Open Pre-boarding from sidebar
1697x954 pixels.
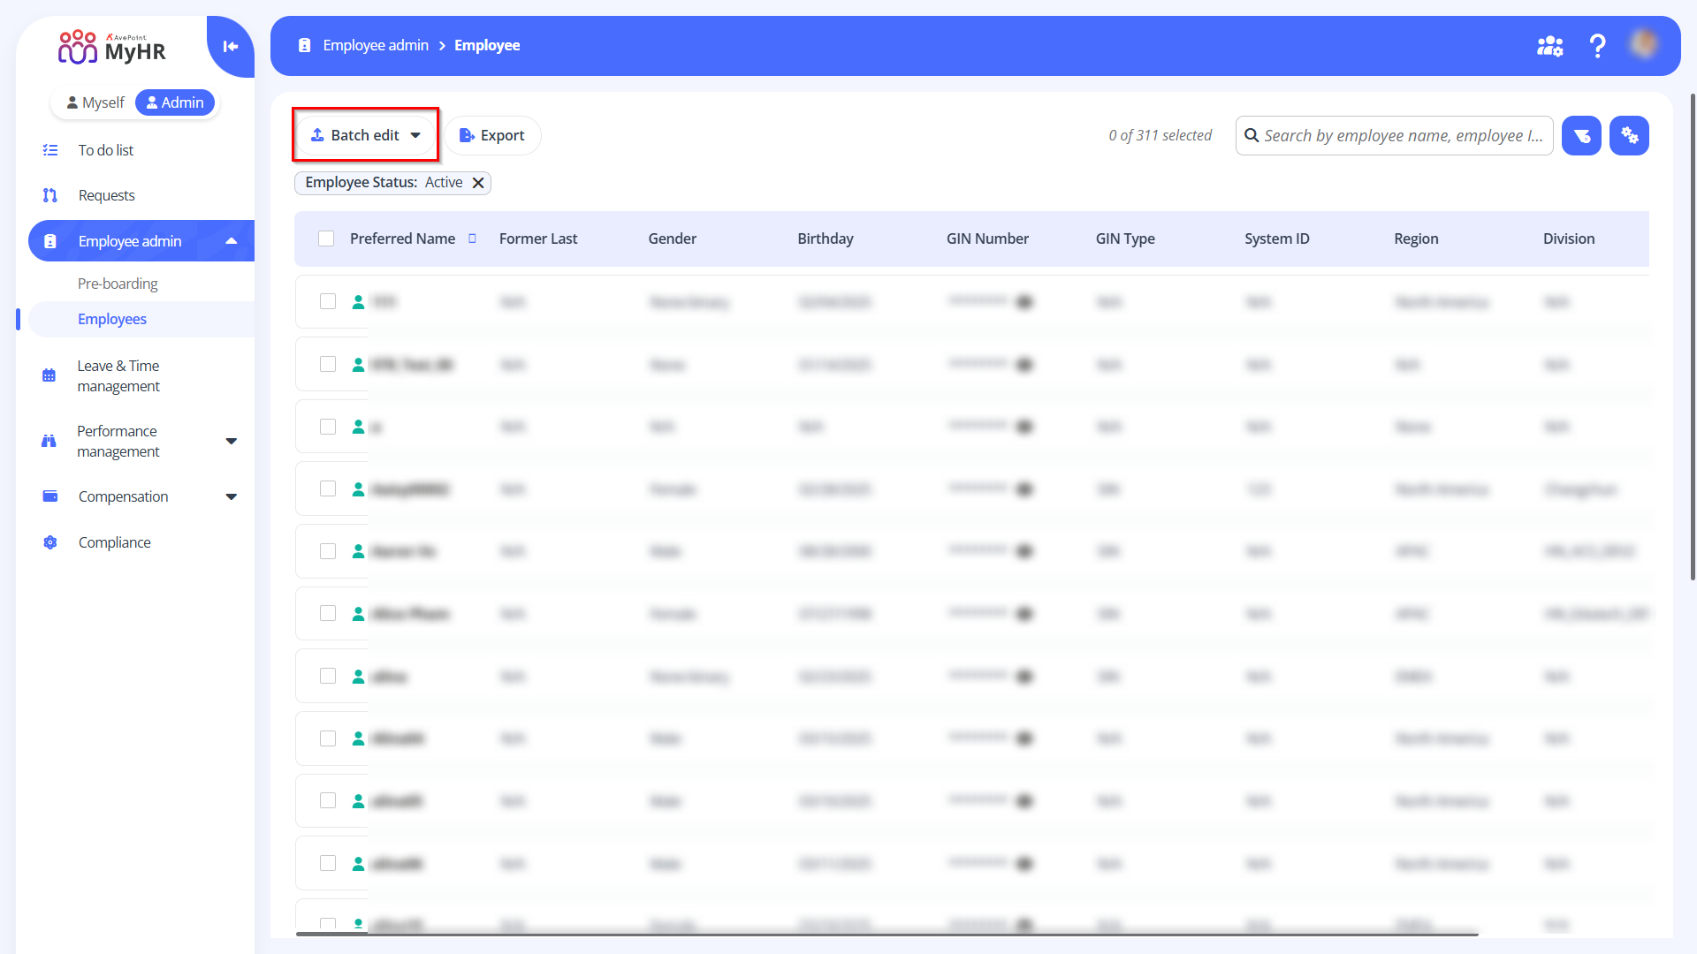coord(118,284)
